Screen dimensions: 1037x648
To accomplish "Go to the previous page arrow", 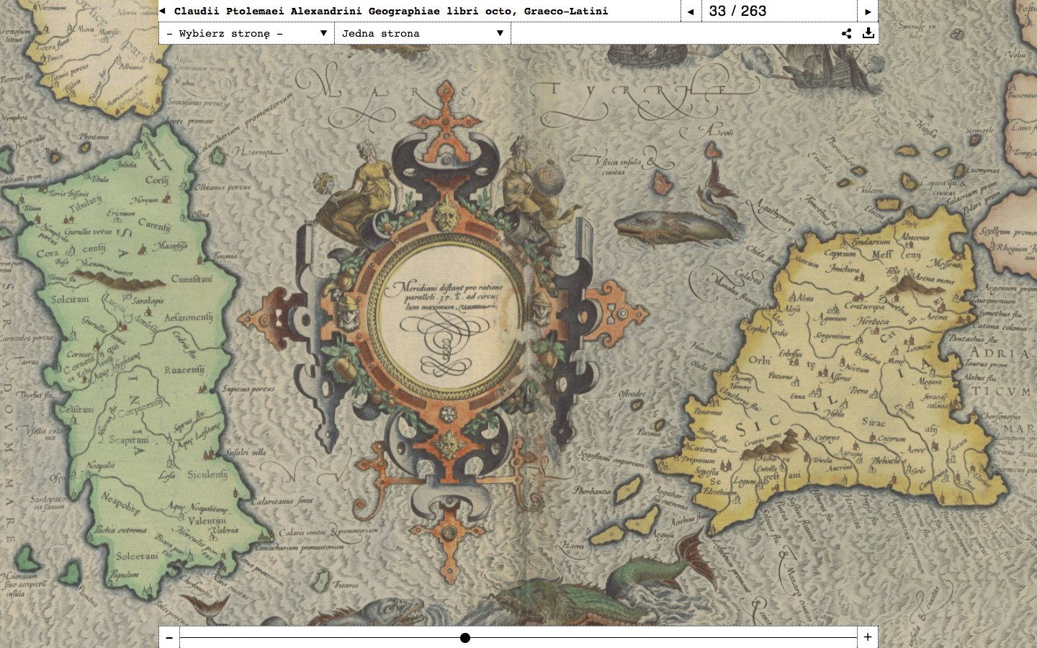I will pyautogui.click(x=691, y=12).
